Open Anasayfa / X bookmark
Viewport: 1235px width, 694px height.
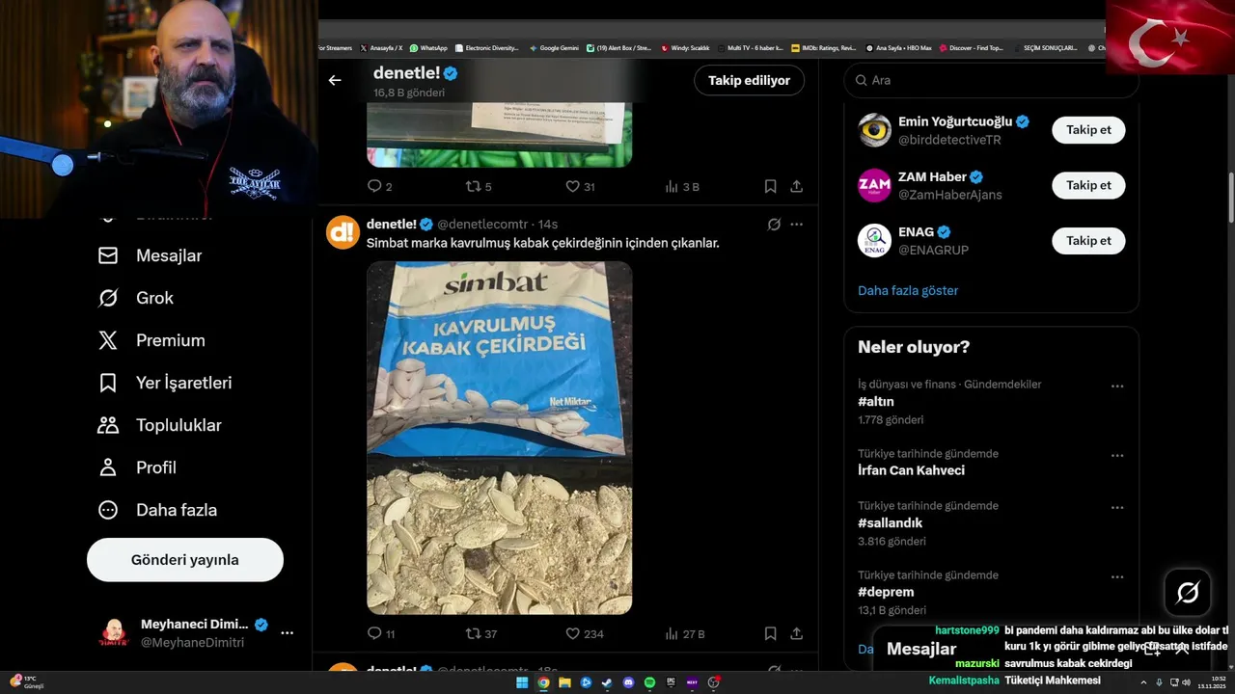pos(381,47)
